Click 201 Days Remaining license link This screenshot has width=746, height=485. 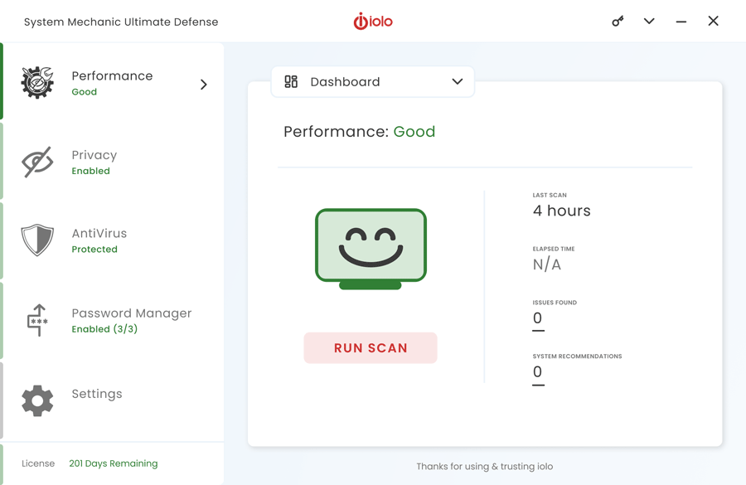(x=114, y=463)
